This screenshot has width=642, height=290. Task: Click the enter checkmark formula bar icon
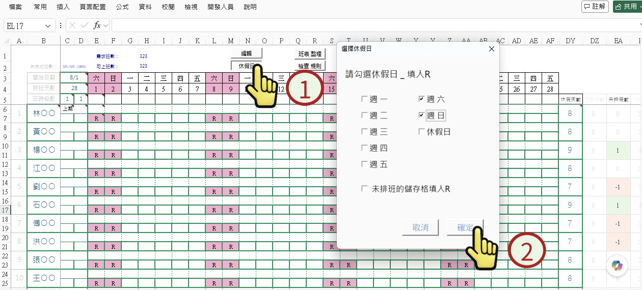(85, 25)
